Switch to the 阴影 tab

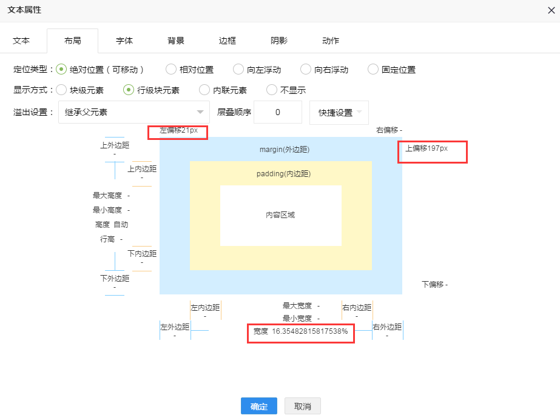coord(279,41)
